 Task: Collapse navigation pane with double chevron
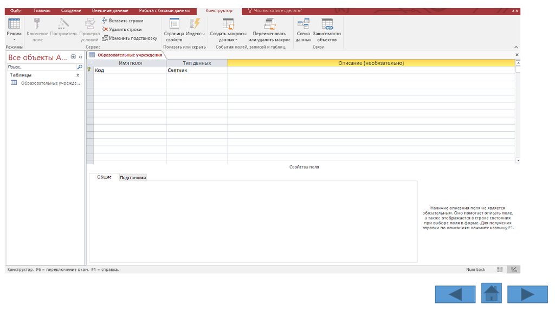pos(80,57)
